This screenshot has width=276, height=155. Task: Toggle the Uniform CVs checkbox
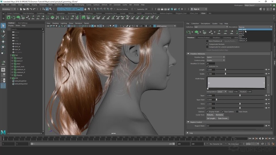[x=207, y=67]
